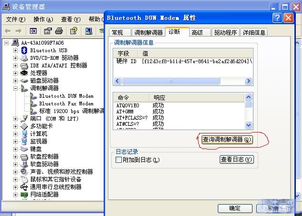Select the IDE ATA/ATAPI 控制器 icon
The image size is (302, 216).
click(x=24, y=66)
